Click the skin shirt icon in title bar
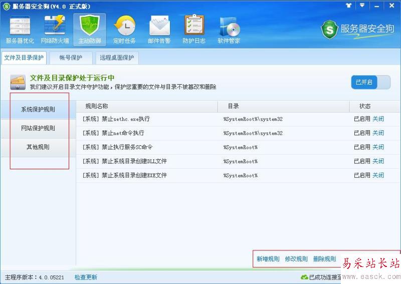The image size is (401, 284). coord(349,6)
